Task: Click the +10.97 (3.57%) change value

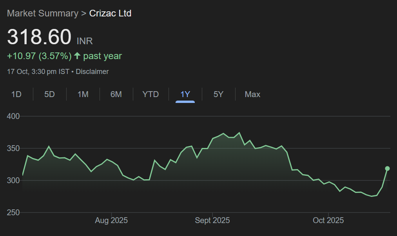Action: (39, 56)
